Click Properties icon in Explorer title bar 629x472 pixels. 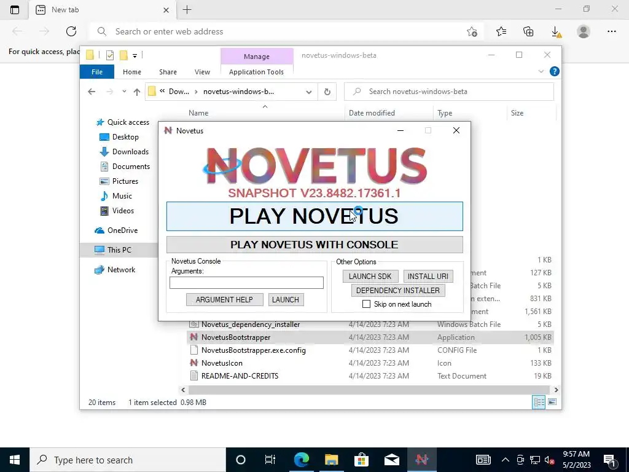[x=110, y=55]
